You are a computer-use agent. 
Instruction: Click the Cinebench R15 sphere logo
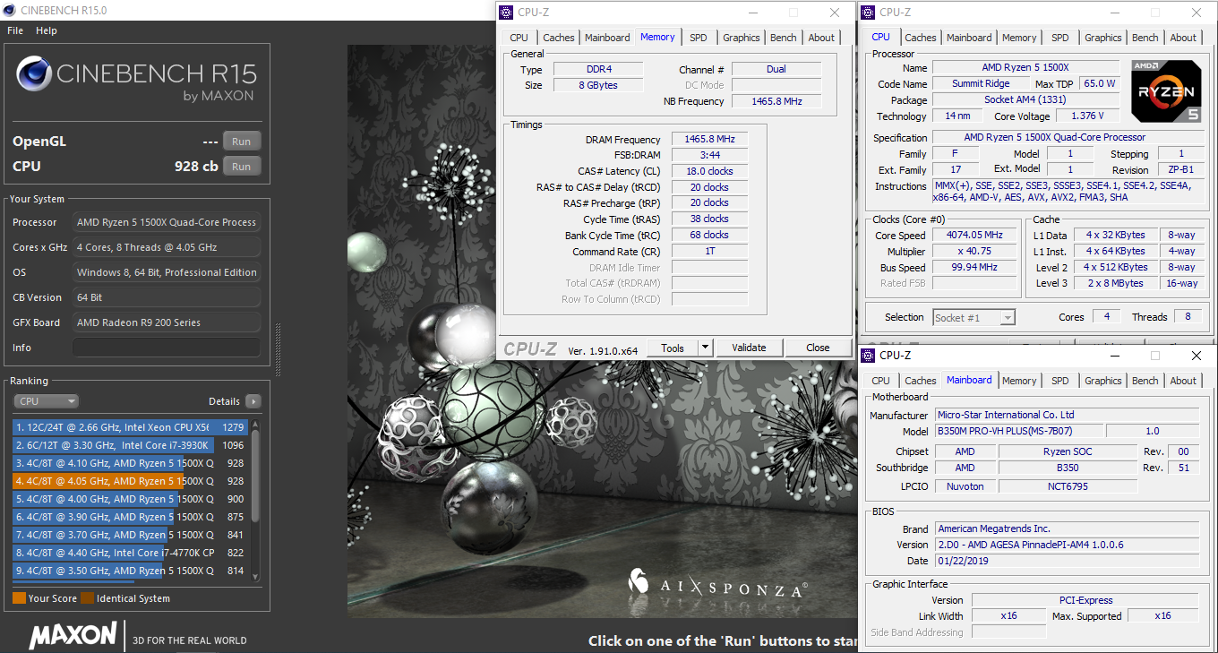33,74
